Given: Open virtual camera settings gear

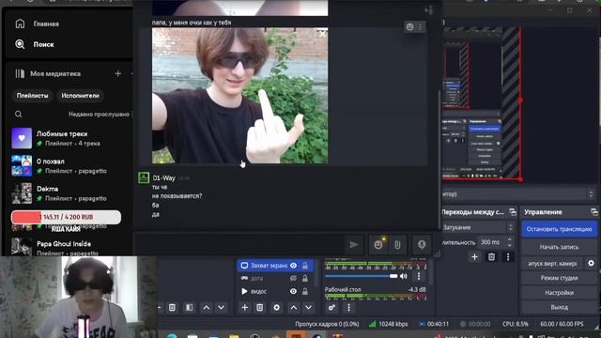Looking at the screenshot, I should [591, 263].
